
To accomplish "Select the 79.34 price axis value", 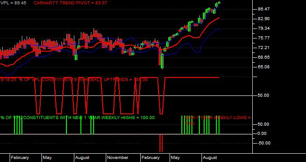I will point(264,28).
